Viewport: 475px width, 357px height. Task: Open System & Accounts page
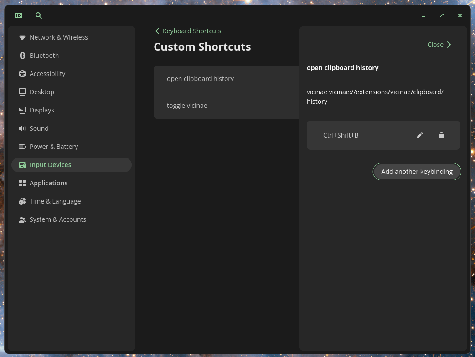[x=57, y=219]
